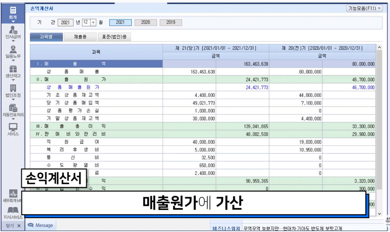Select the 당기상품매입액 row
The height and width of the screenshot is (232, 390).
click(x=203, y=103)
